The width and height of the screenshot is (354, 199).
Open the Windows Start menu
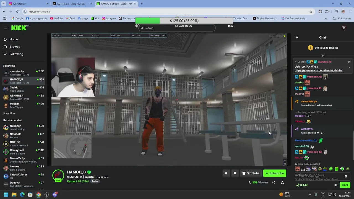[x=6, y=195]
